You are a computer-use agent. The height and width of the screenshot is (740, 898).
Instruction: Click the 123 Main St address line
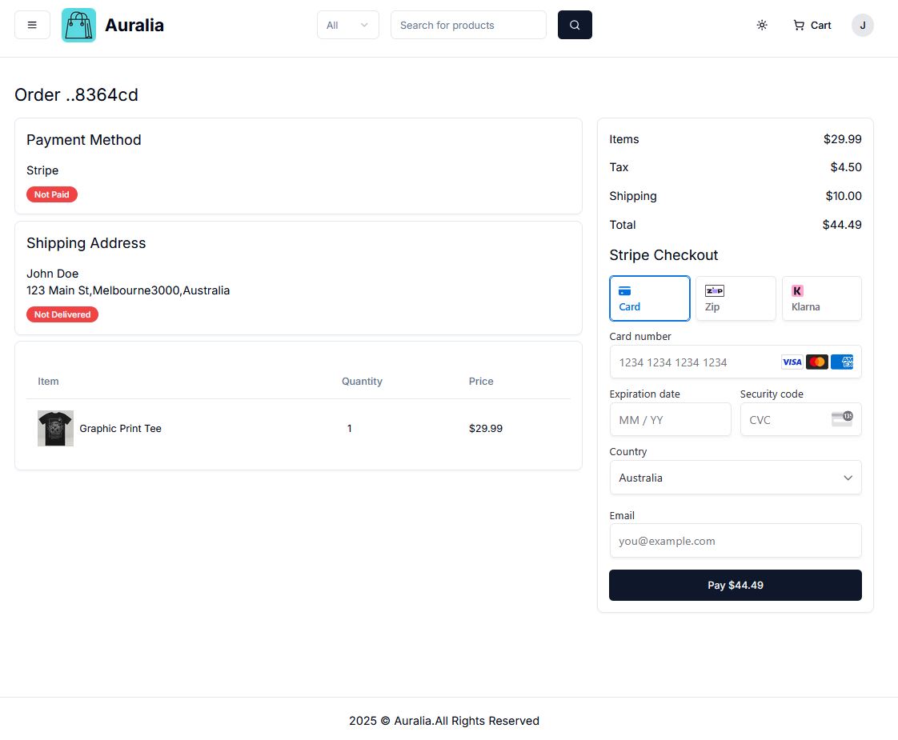128,290
